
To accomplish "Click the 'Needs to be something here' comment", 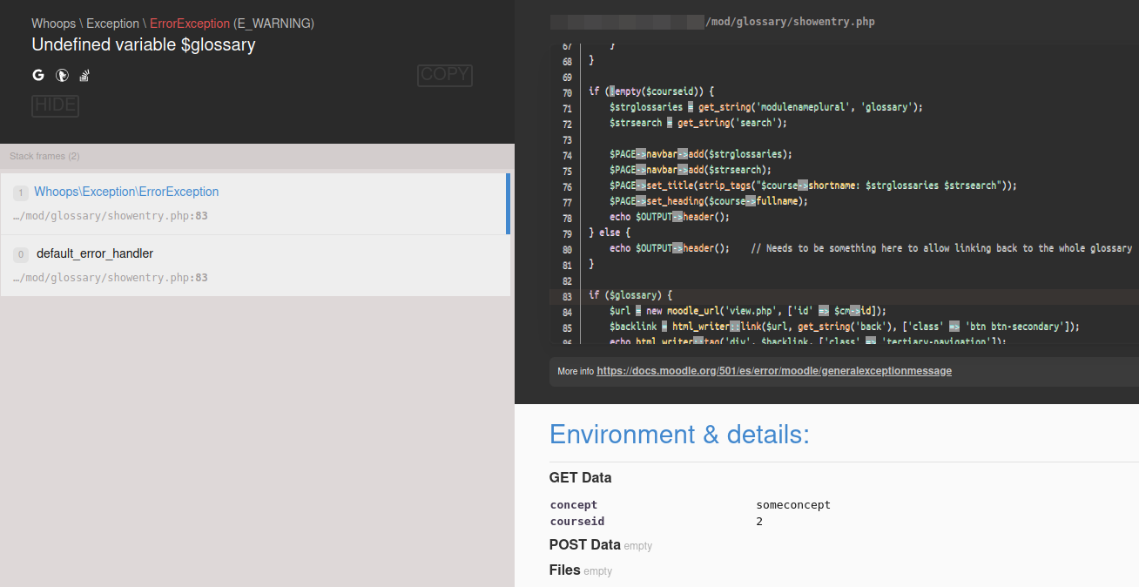I will 941,248.
